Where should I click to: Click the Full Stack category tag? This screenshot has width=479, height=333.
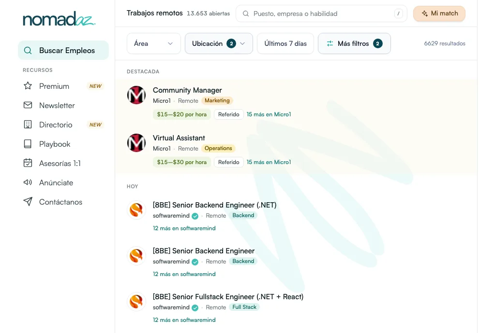pos(244,307)
